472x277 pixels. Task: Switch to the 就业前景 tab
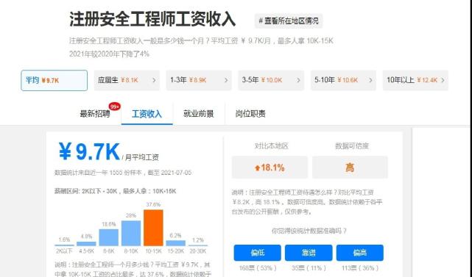coord(199,114)
